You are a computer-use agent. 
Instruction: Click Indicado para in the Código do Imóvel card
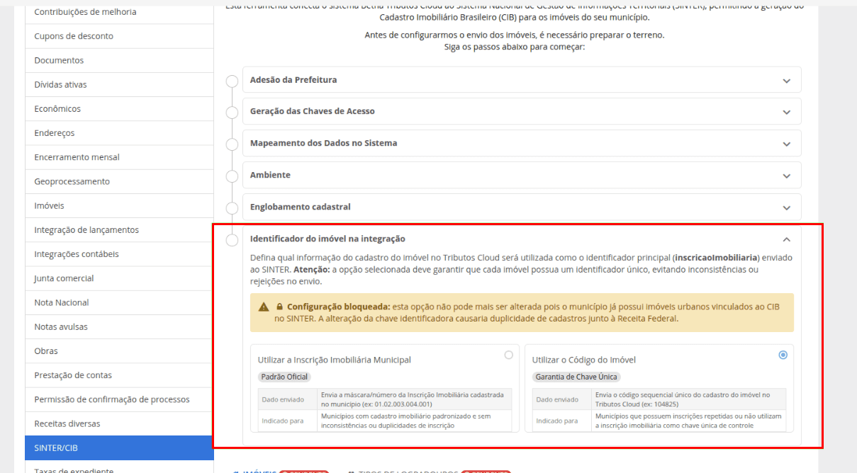(559, 421)
